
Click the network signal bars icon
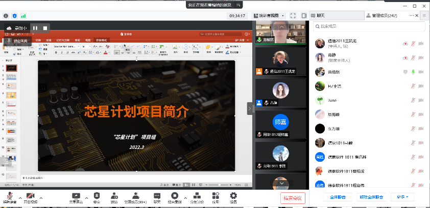[23, 16]
